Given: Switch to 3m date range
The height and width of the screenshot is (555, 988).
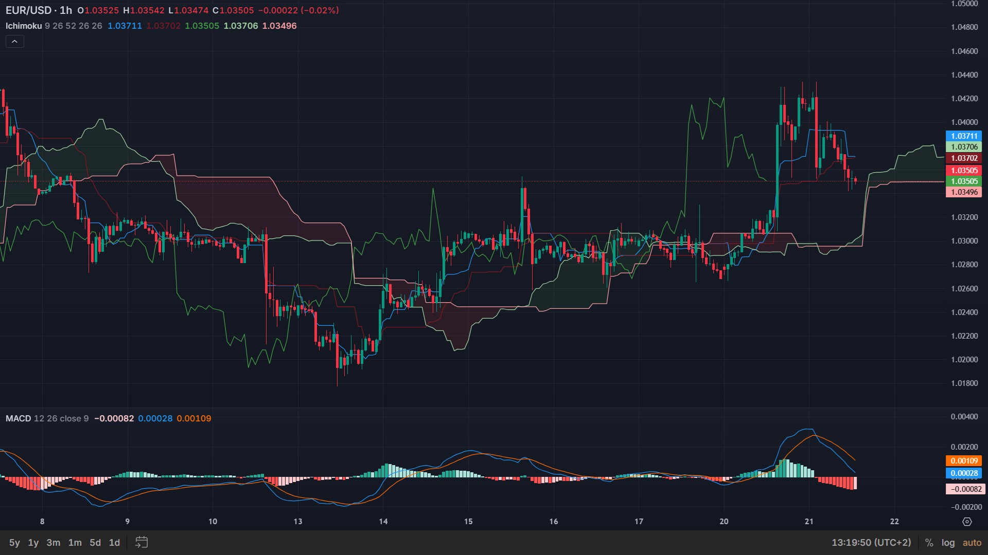Looking at the screenshot, I should (54, 543).
